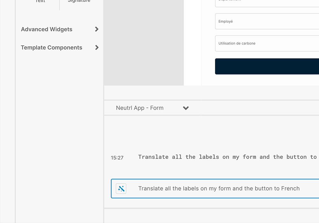Click the 15:27 message timestamp
The height and width of the screenshot is (223, 319).
[x=117, y=158]
